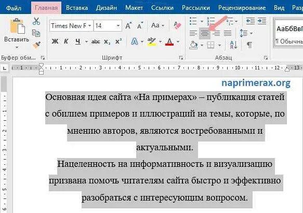The width and height of the screenshot is (303, 213).
Task: Center align the paragraph text
Action: pos(205,33)
